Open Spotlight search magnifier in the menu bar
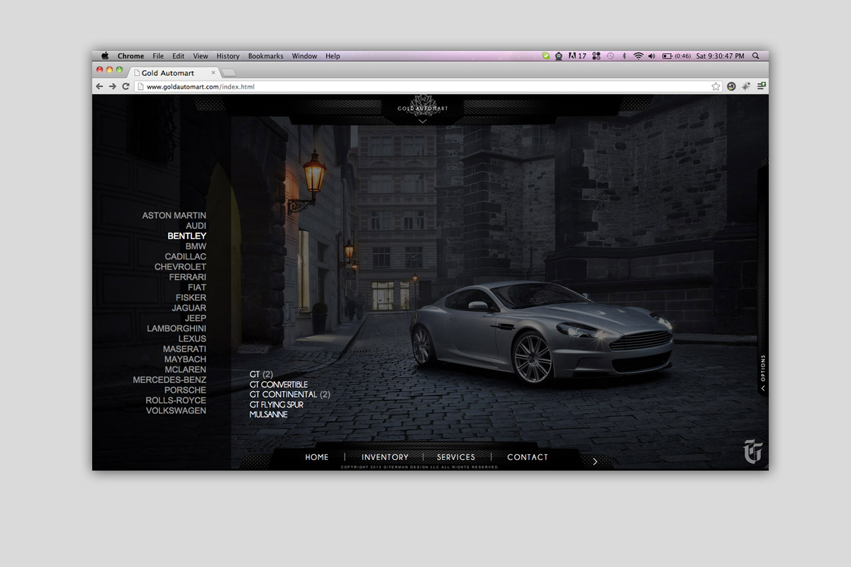Screen dimensions: 851x567 click(x=755, y=56)
